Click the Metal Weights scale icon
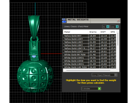 [x=64, y=21]
